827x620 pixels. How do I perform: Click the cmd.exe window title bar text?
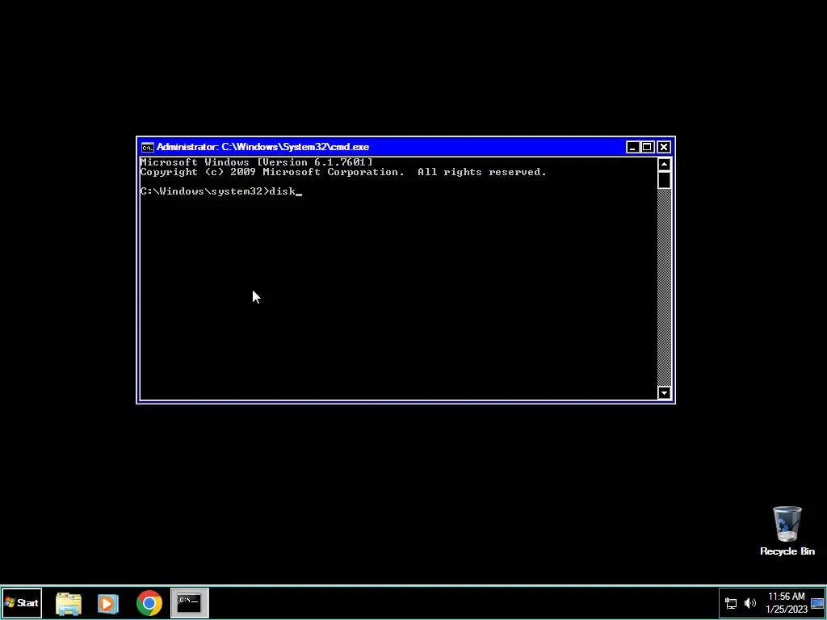pos(262,147)
